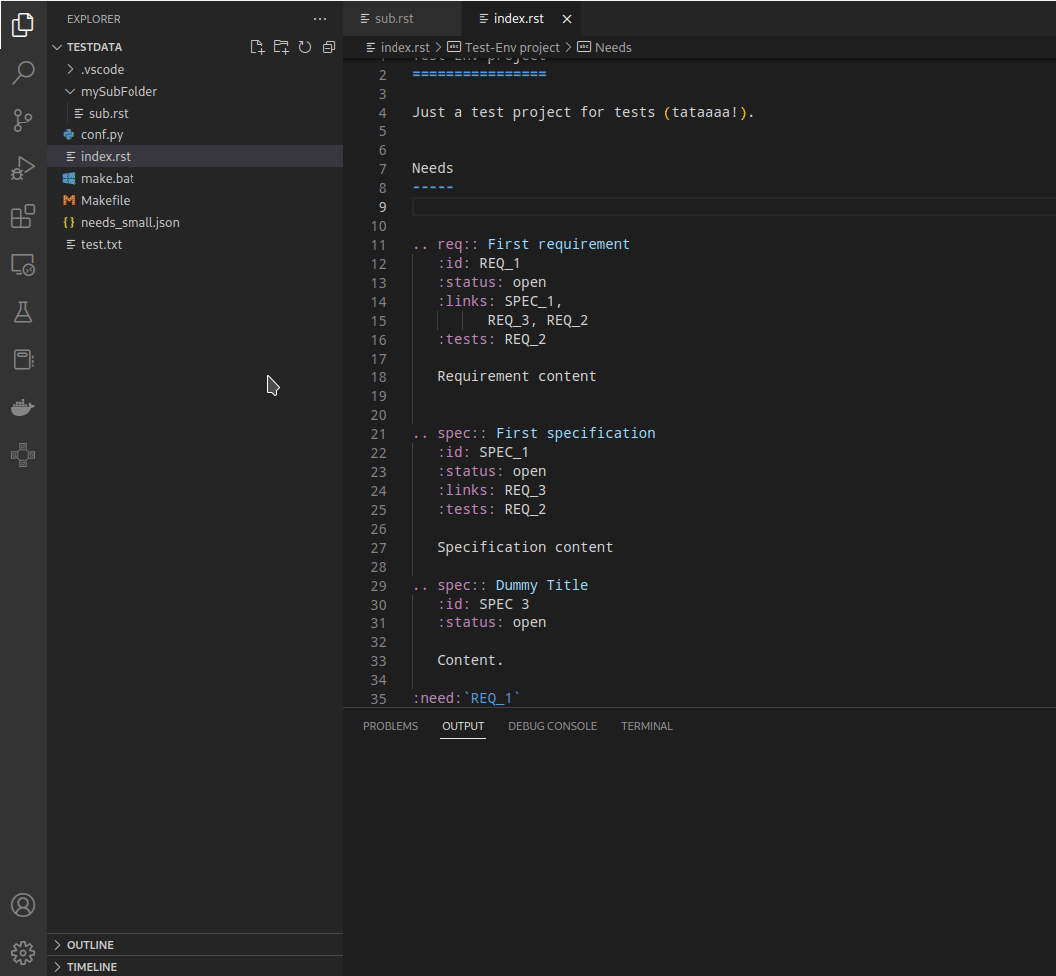This screenshot has height=976, width=1056.
Task: Click the 'Needs' heading on line 7
Action: click(x=432, y=168)
